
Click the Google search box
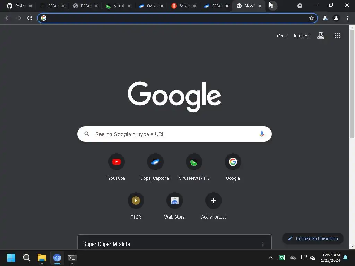174,134
